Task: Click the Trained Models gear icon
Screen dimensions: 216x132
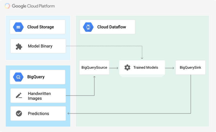Action: pyautogui.click(x=127, y=68)
